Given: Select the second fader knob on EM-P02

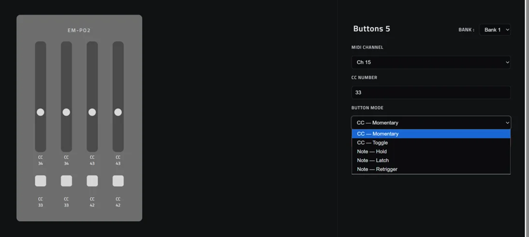Looking at the screenshot, I should (66, 112).
